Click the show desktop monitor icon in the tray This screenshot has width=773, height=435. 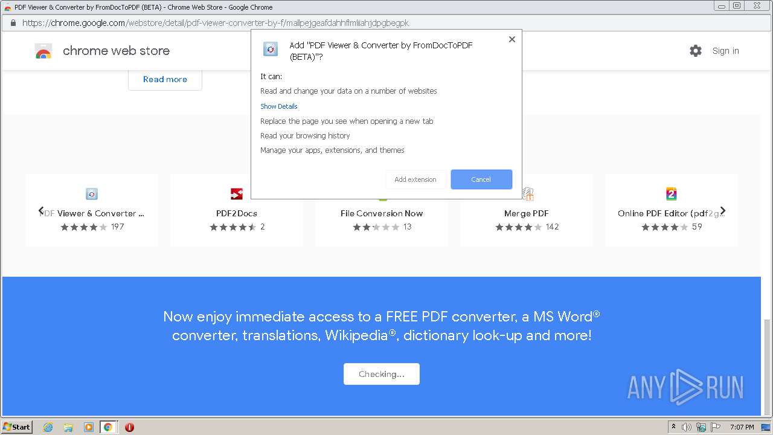pos(766,427)
